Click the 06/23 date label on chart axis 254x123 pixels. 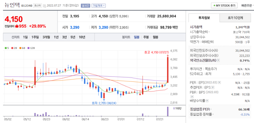pyautogui.click(x=105, y=119)
